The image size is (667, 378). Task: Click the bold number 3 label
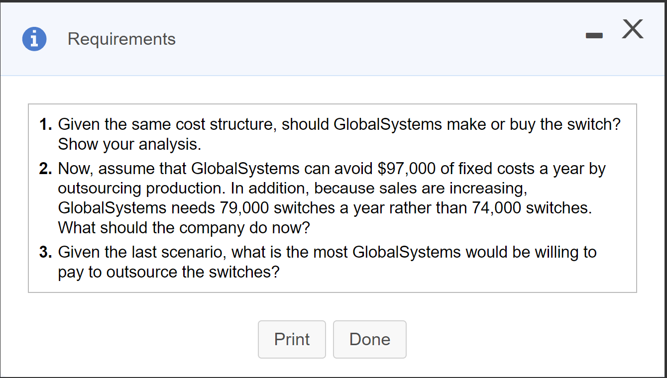(x=46, y=252)
